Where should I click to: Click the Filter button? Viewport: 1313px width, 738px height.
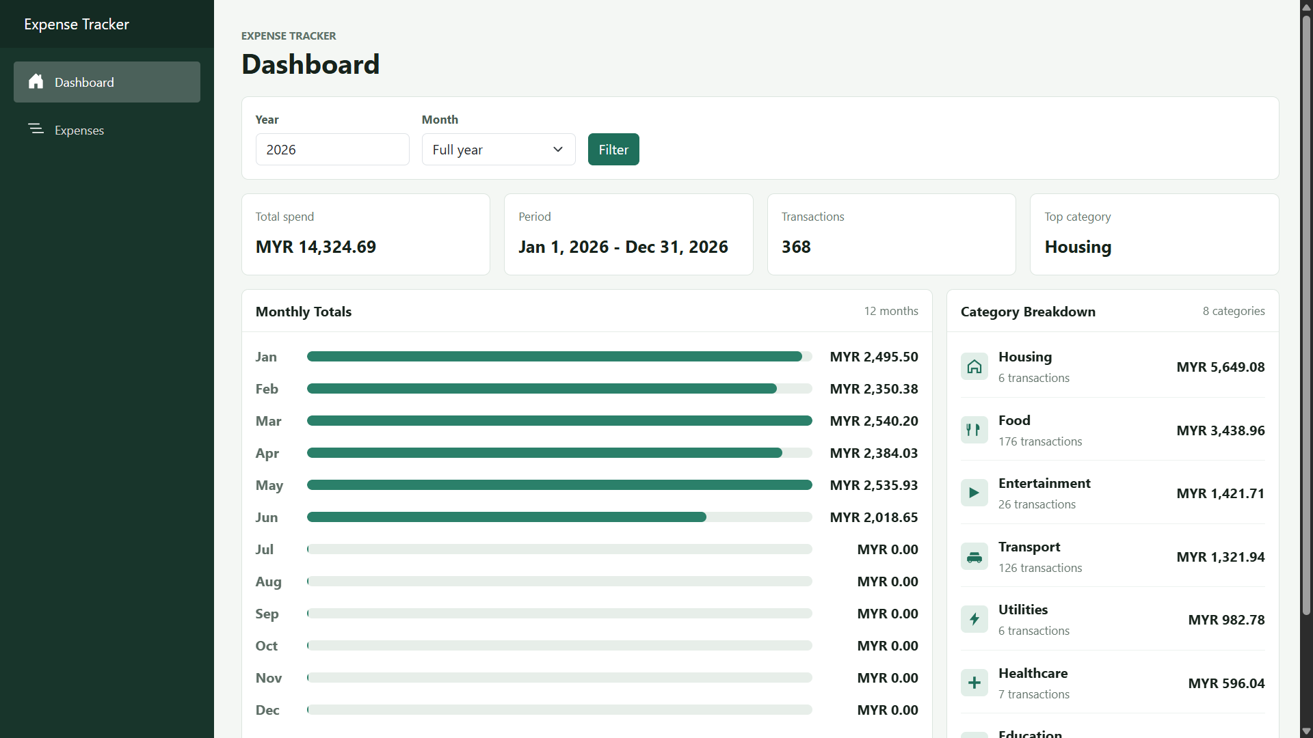tap(613, 150)
